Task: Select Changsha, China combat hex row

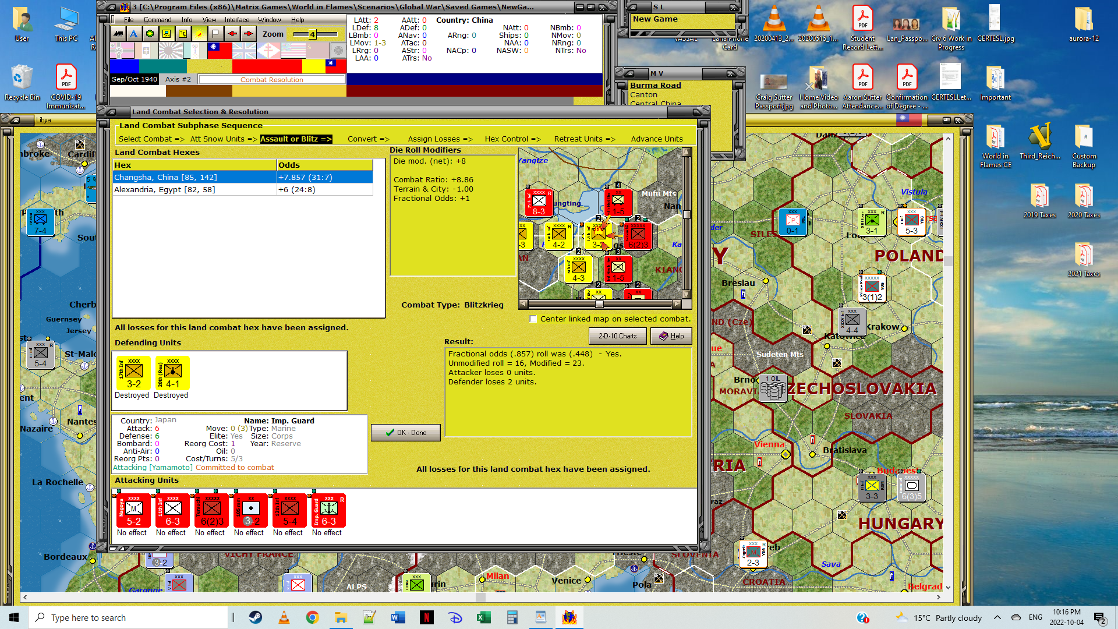Action: 243,177
